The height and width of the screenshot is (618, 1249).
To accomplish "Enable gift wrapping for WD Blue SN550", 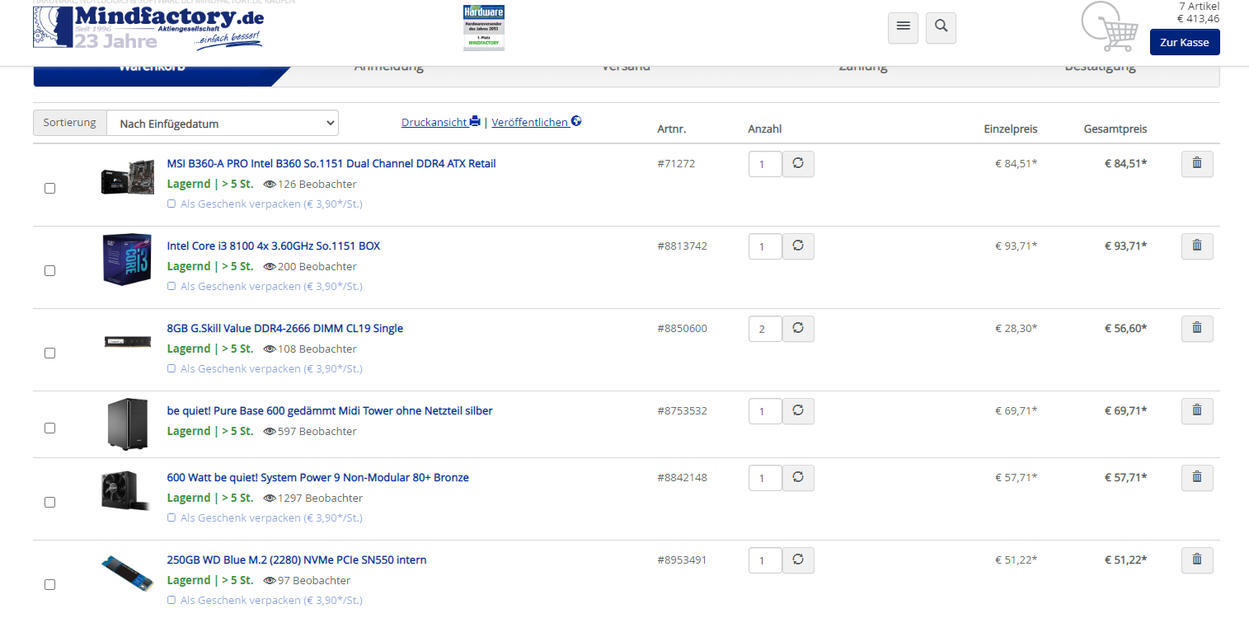I will click(x=171, y=600).
